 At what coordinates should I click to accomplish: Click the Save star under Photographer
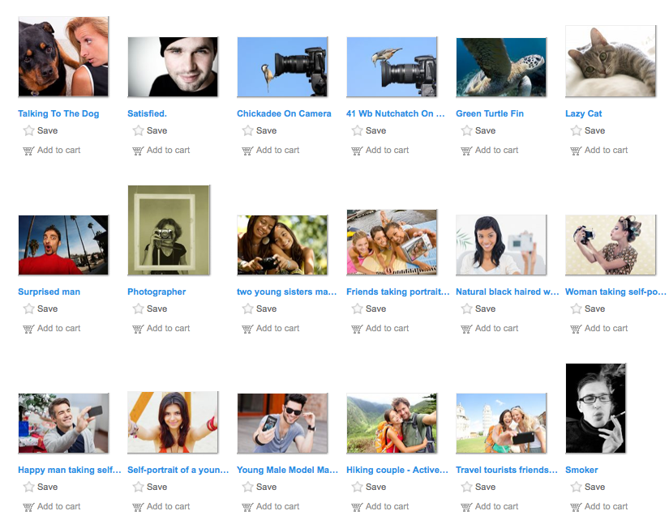(138, 309)
